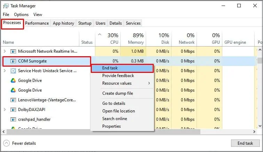263x152 pixels.
Task: Switch to the Details tab
Action: (x=115, y=23)
